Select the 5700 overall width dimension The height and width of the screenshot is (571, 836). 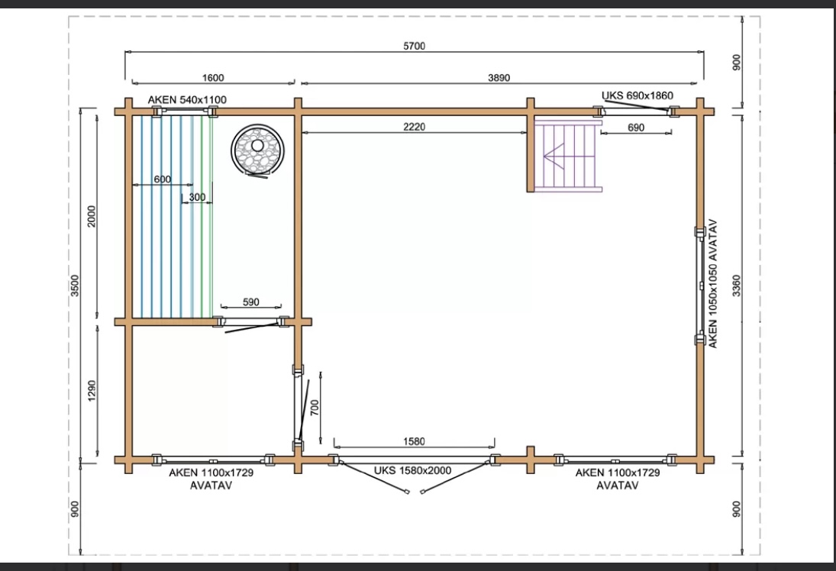[414, 46]
